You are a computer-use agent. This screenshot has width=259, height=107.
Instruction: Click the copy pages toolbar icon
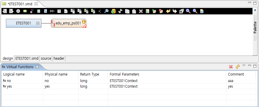click(127, 11)
